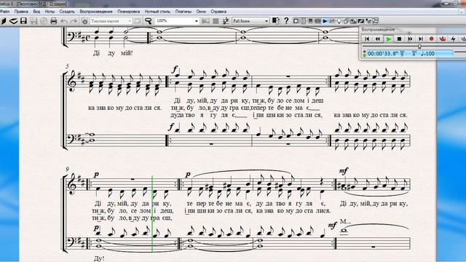Screen dimensions: 466x262
Task: Click the playback timeline slider thumb
Action: click(419, 46)
